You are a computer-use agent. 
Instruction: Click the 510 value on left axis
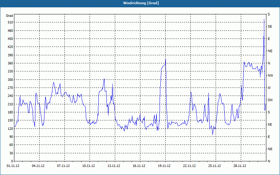pos(10,22)
